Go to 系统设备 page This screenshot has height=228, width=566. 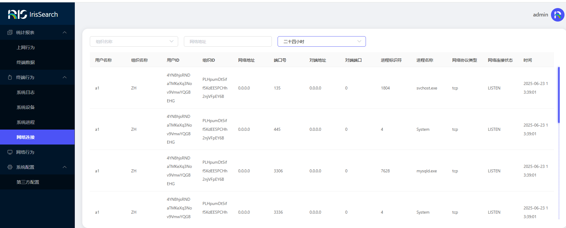point(26,107)
